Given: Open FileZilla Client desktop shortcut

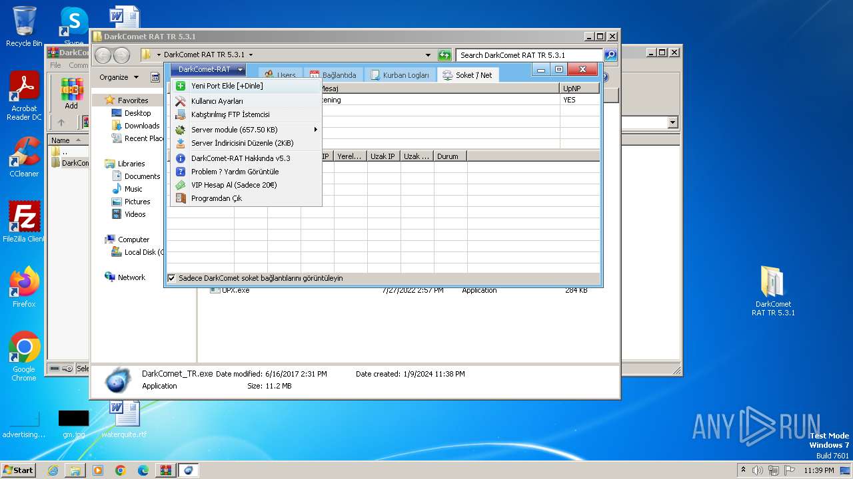Looking at the screenshot, I should tap(24, 222).
